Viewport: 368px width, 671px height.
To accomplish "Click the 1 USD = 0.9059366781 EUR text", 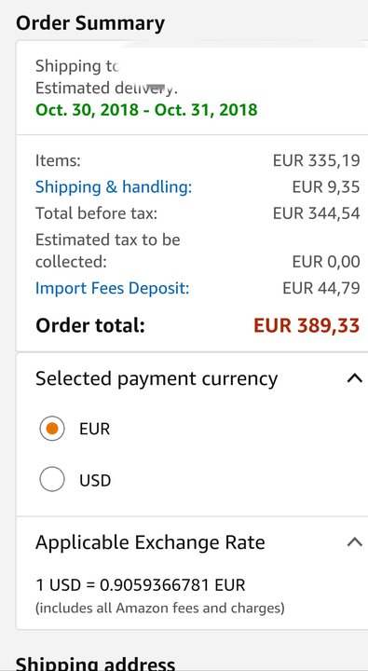I will pos(141,585).
